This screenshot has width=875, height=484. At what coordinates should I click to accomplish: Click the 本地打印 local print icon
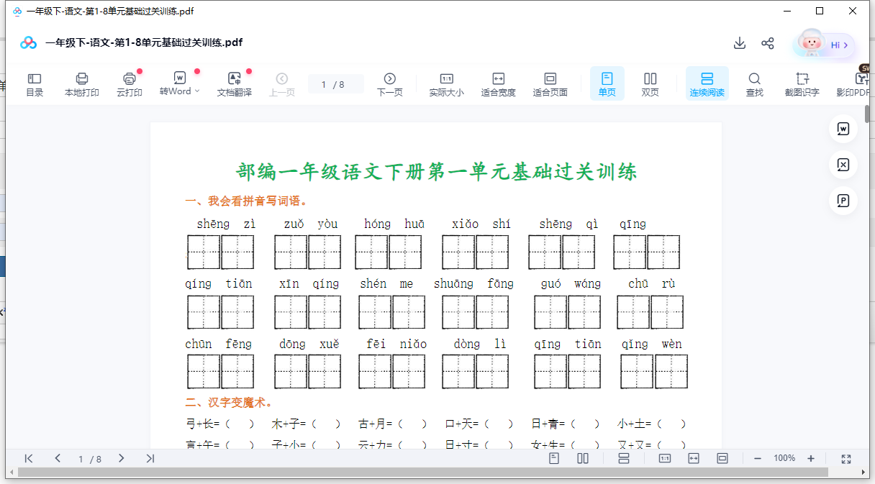(x=82, y=84)
